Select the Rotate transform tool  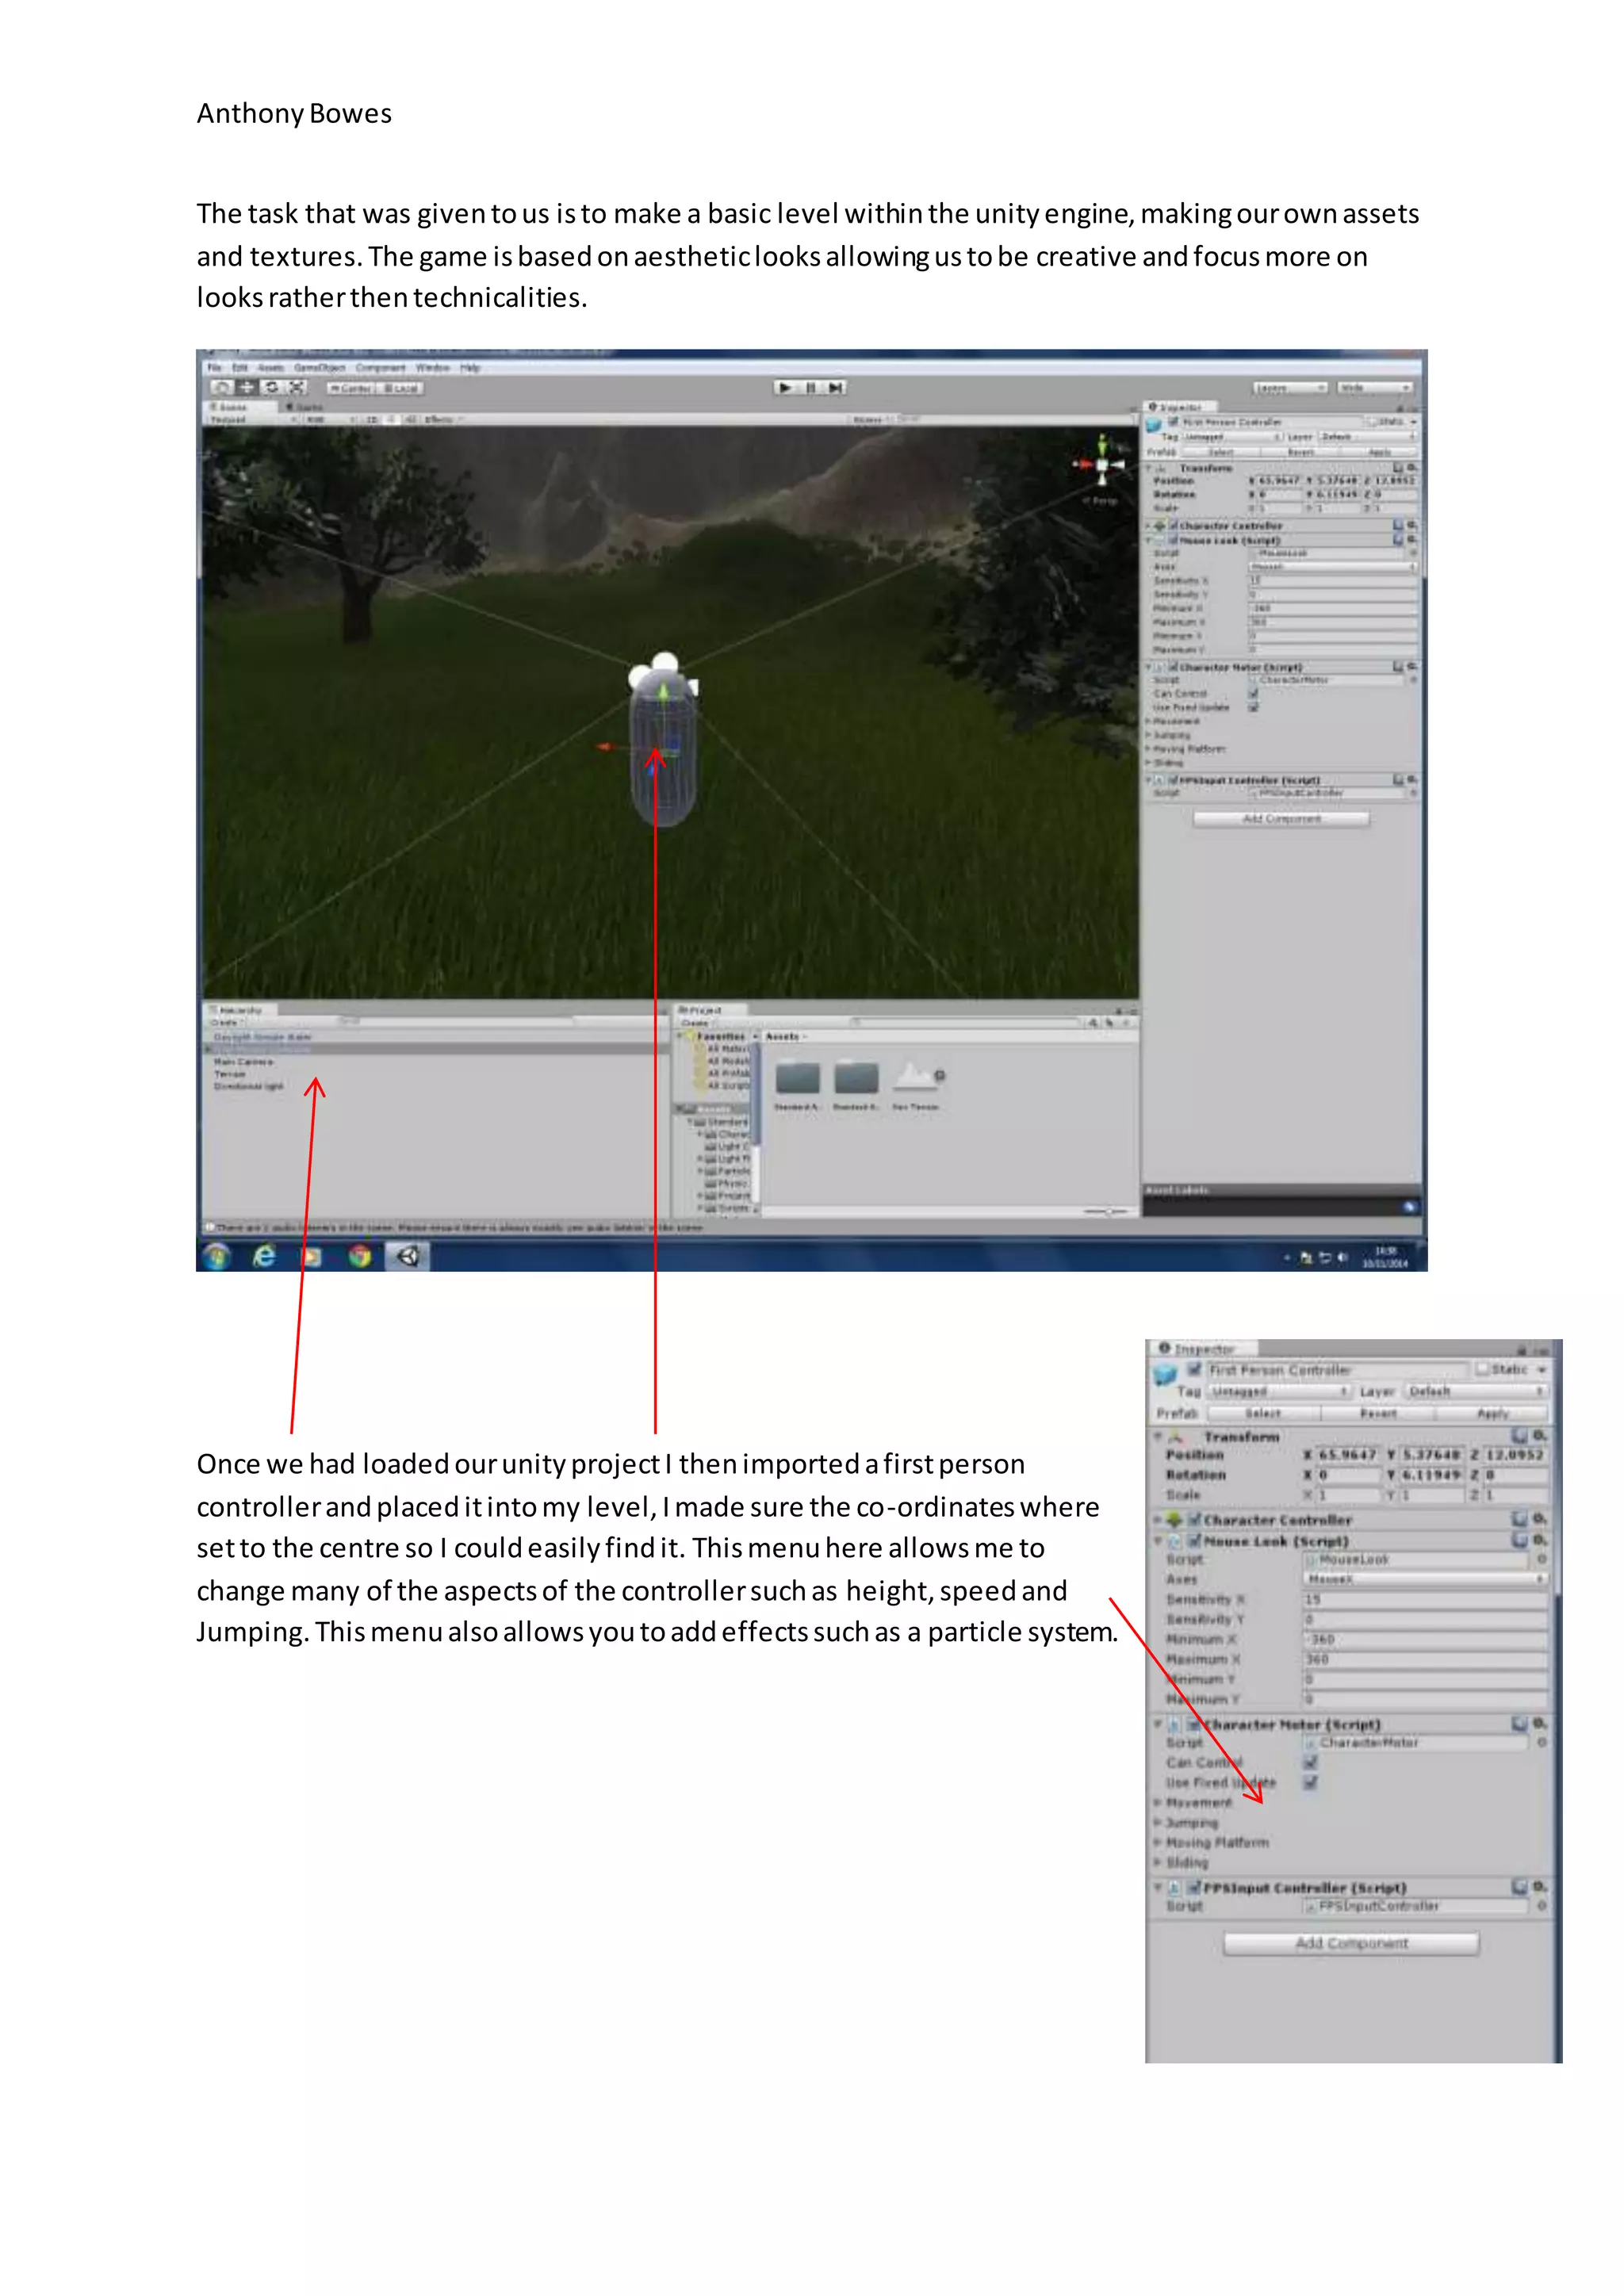pyautogui.click(x=272, y=387)
